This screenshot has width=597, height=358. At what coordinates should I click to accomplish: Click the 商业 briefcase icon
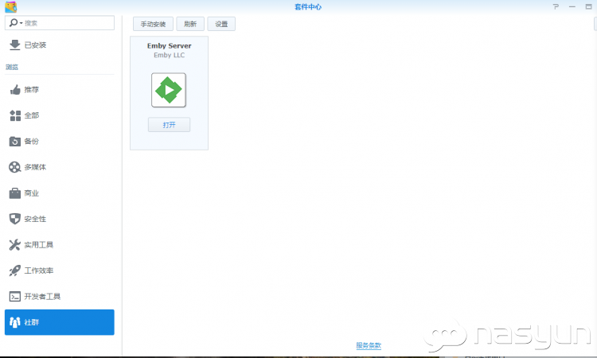(15, 193)
